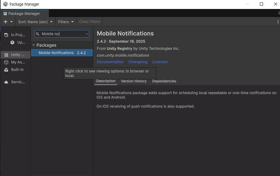This screenshot has height=176, width=280.
Task: Select Mobile Notifications 2.4.2 package row
Action: click(62, 53)
